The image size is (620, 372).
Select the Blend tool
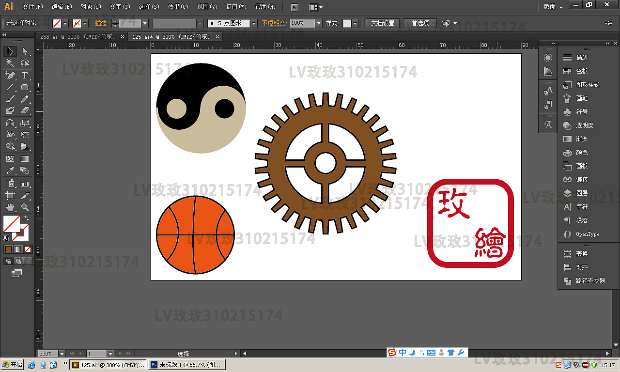25,170
